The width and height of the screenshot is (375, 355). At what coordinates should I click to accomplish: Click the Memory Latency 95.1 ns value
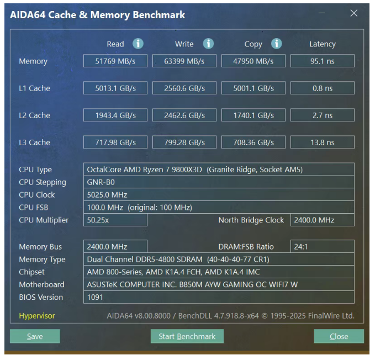(x=322, y=61)
